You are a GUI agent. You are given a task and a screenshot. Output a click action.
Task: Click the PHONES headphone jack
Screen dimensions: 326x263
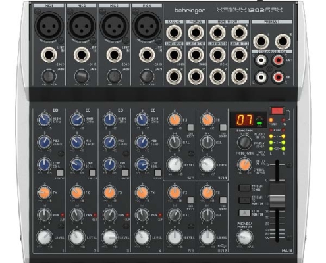pyautogui.click(x=196, y=33)
